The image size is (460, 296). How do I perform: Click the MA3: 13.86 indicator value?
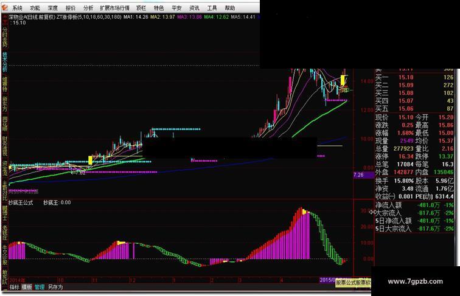189,17
